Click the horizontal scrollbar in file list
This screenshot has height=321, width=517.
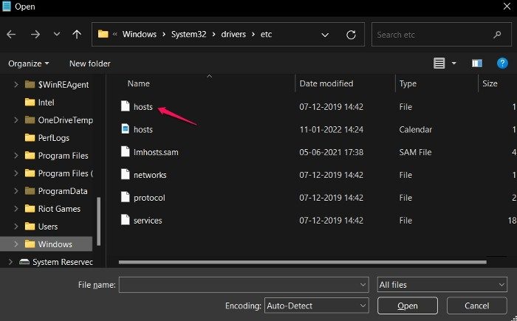point(295,261)
